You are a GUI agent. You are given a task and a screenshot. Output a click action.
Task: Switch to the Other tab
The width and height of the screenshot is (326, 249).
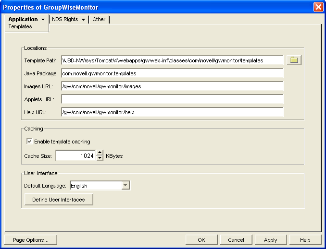click(x=99, y=19)
